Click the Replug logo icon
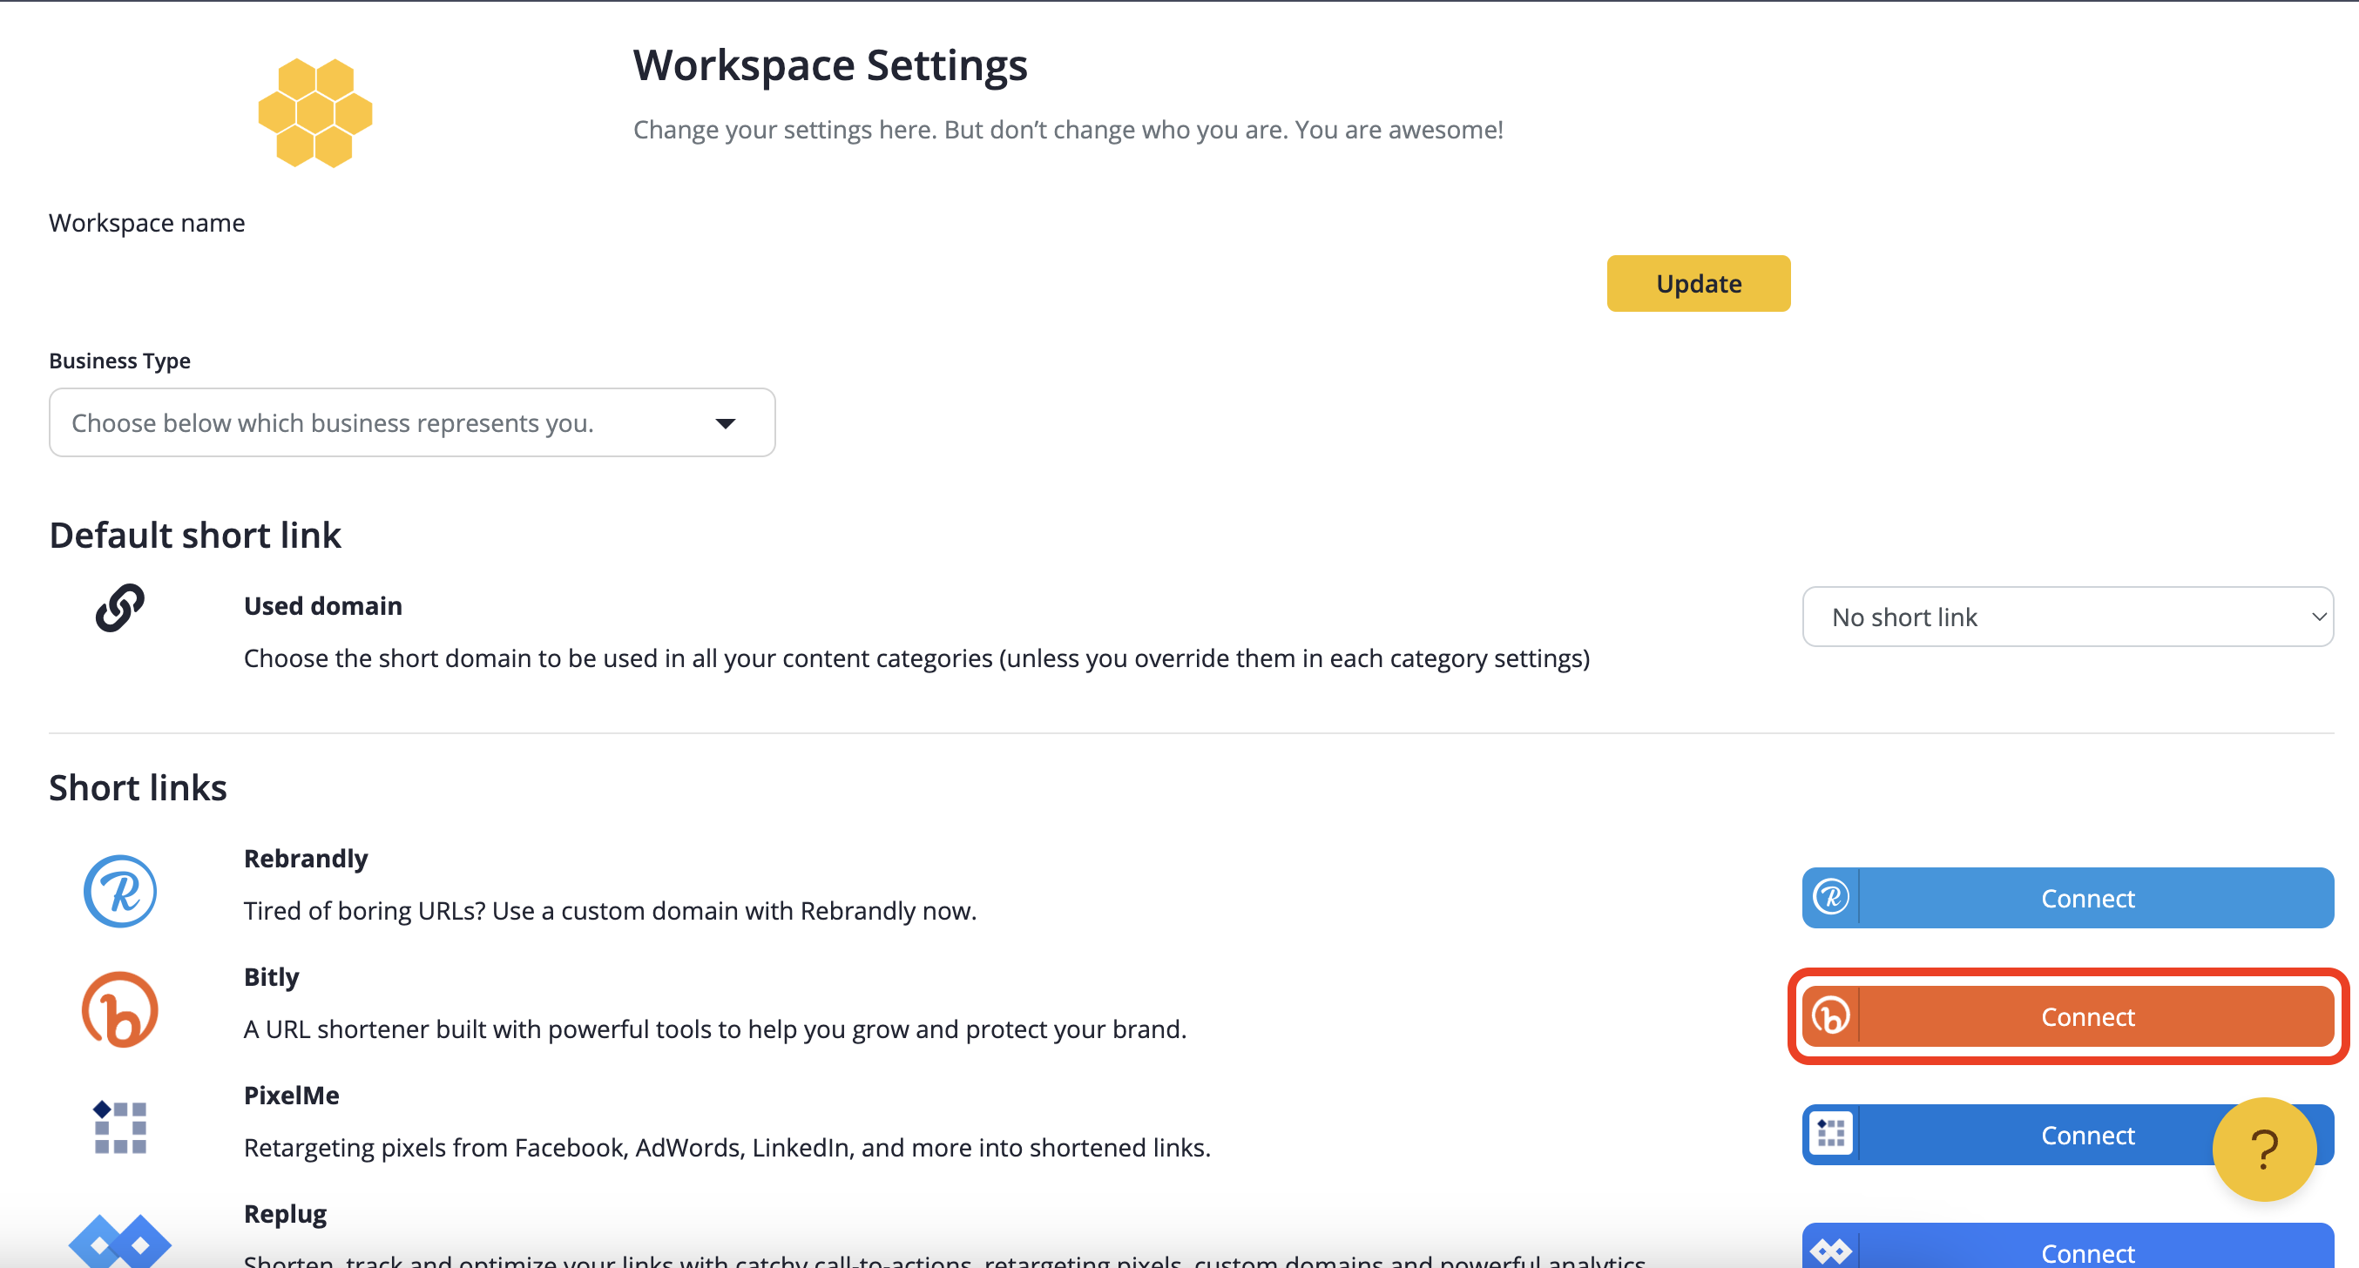2359x1268 pixels. 120,1242
